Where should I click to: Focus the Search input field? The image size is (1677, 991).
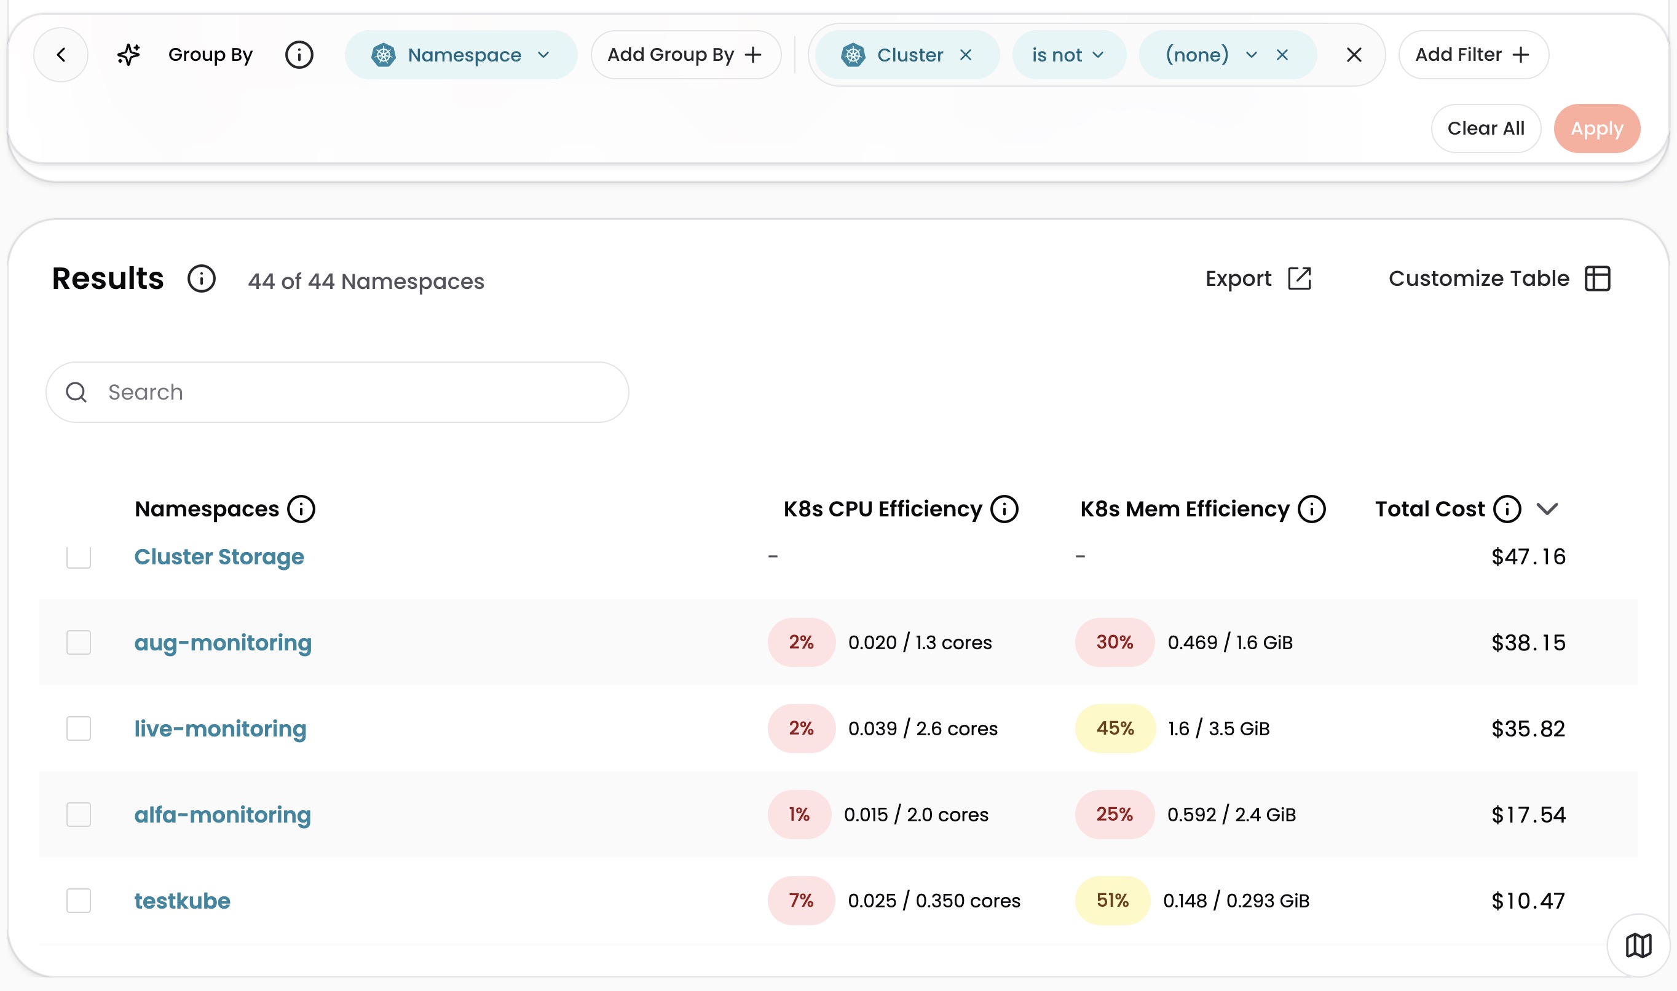337,392
